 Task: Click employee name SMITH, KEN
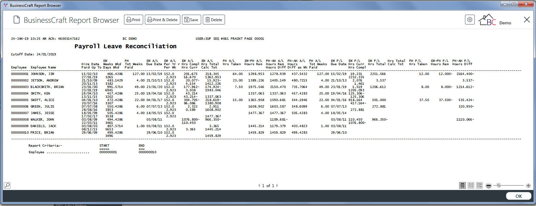(x=40, y=94)
